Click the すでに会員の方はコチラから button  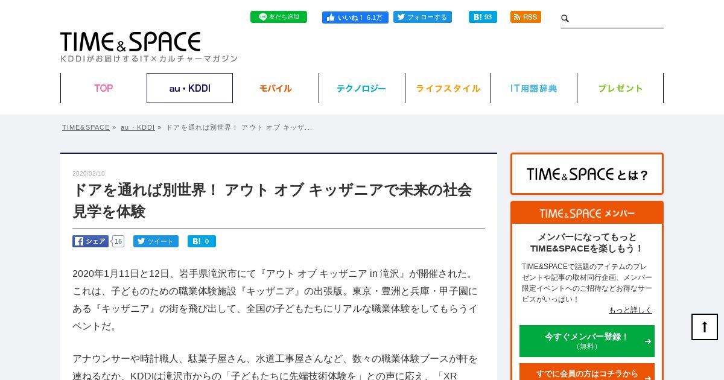pyautogui.click(x=587, y=373)
